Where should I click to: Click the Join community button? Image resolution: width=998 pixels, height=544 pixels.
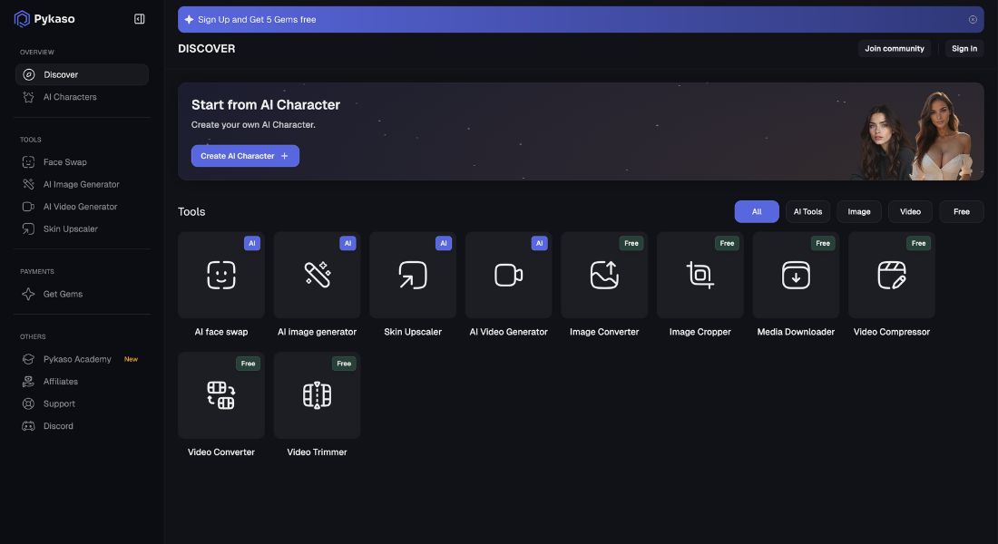[x=895, y=48]
